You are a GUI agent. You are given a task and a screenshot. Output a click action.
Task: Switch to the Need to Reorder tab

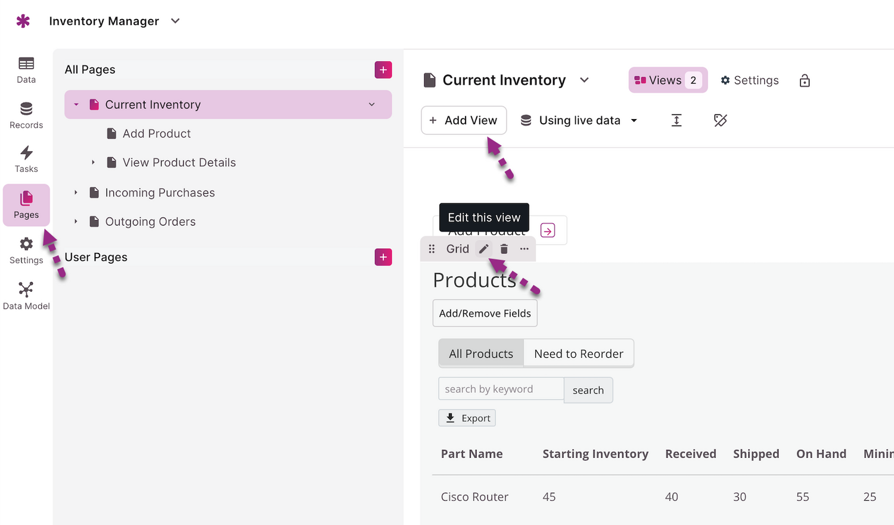point(578,354)
